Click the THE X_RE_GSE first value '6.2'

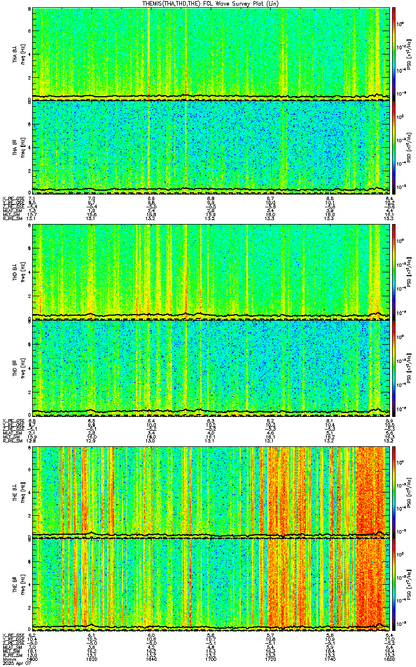(x=32, y=635)
